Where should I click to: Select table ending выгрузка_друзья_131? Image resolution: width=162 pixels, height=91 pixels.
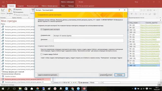[x=24, y=82]
